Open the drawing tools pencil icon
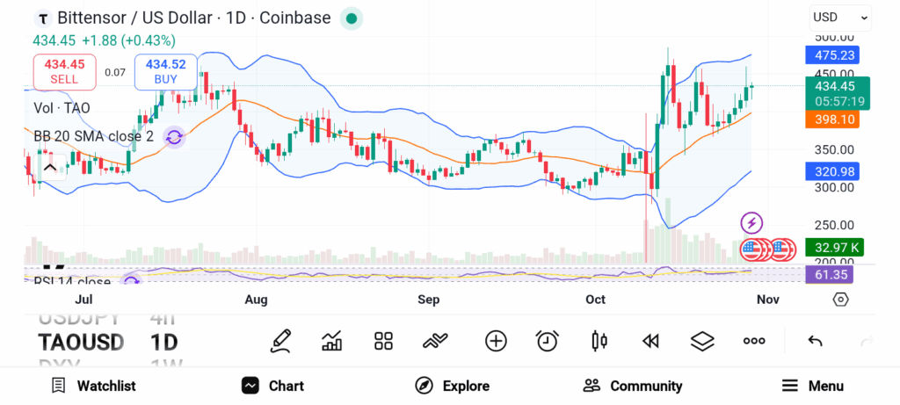 point(281,341)
